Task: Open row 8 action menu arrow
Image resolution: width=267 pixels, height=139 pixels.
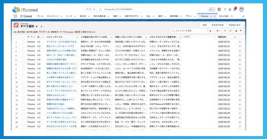Action: tap(240, 73)
